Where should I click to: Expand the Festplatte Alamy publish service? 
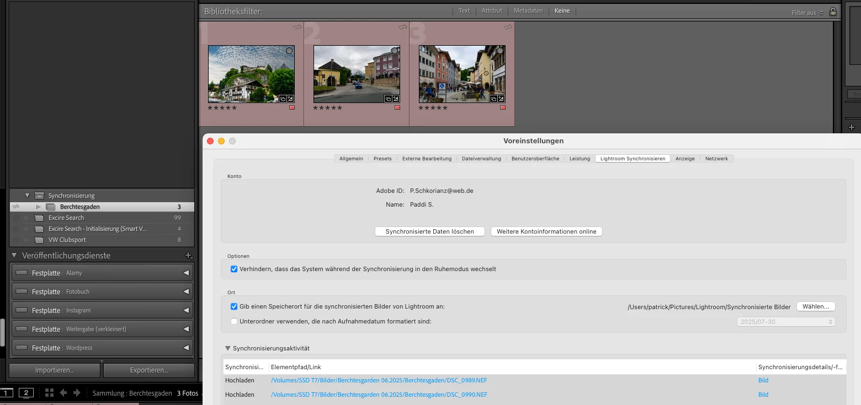pos(186,273)
